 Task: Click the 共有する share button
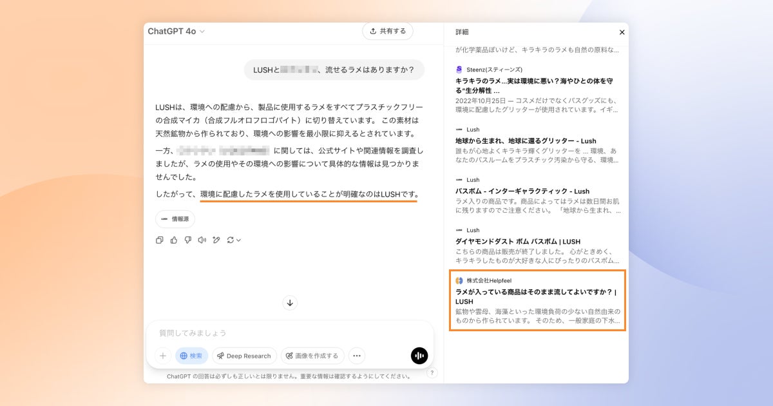coord(388,31)
